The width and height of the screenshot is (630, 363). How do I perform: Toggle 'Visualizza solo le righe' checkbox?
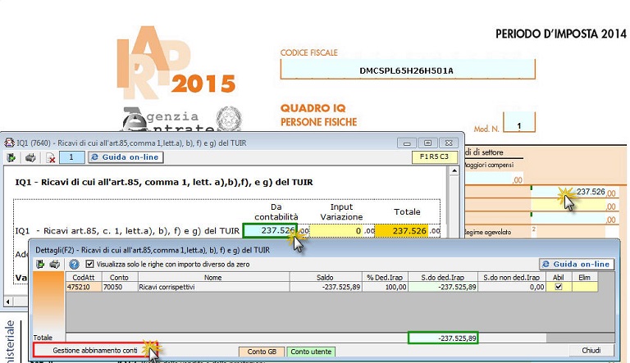pyautogui.click(x=89, y=265)
